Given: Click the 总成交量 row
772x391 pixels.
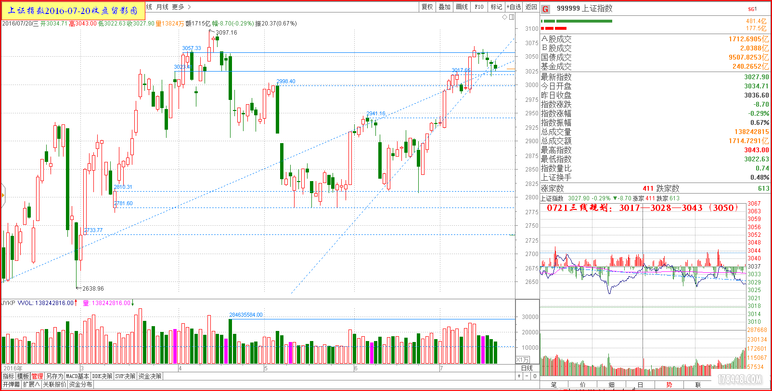Looking at the screenshot, I should pos(655,132).
